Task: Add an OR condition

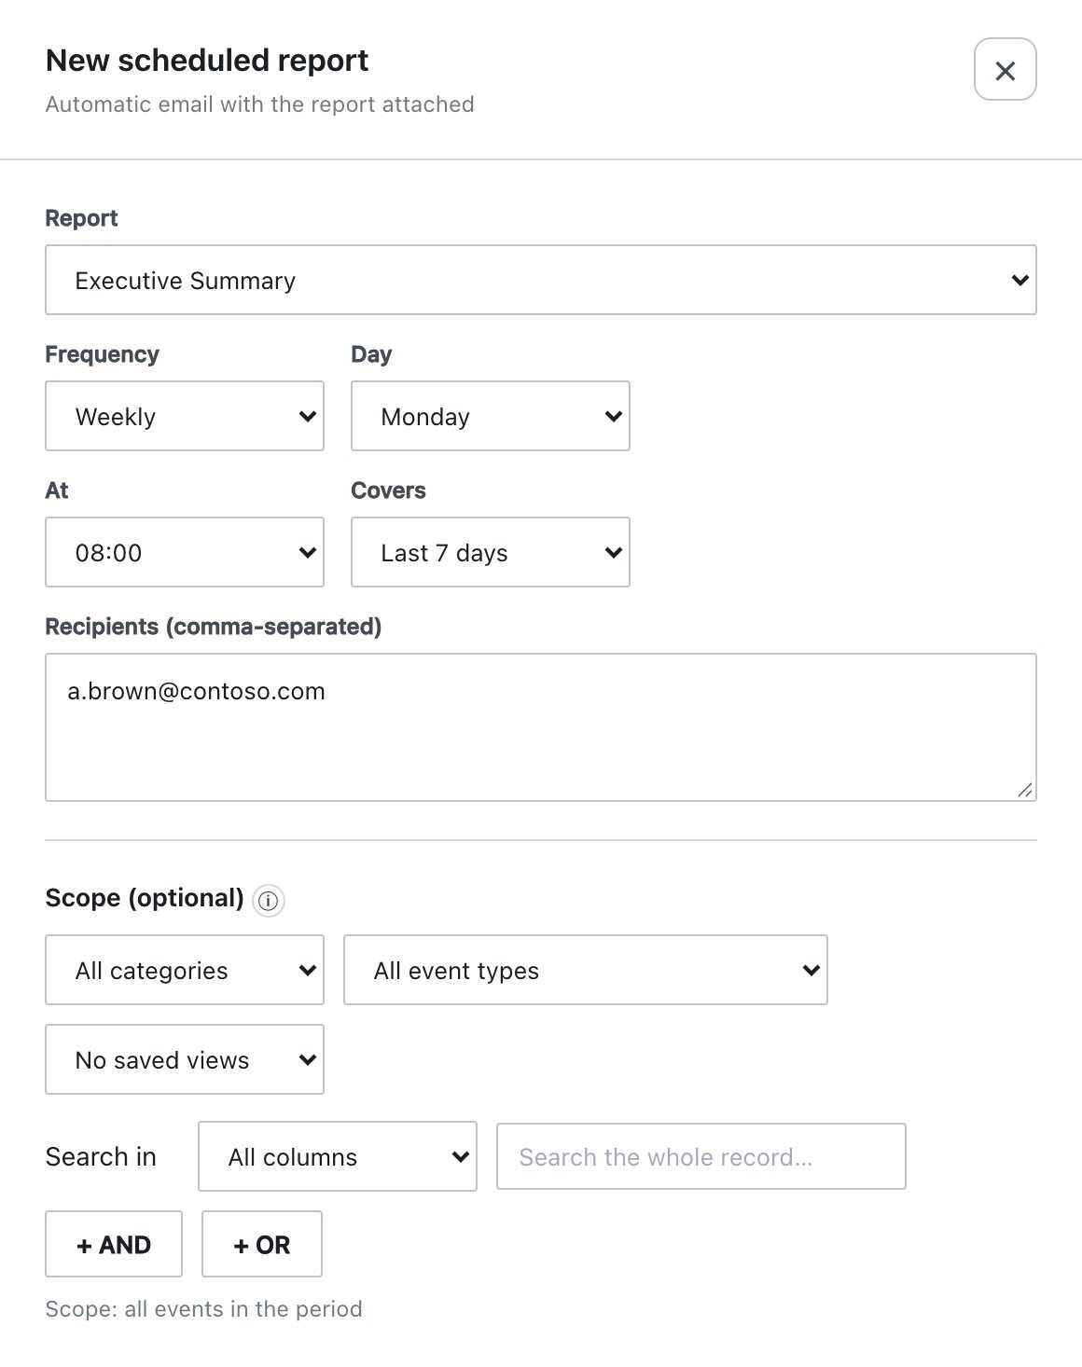Action: (x=262, y=1244)
